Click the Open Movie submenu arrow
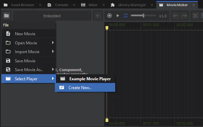Screen dimensions: 203x127 point(53,43)
